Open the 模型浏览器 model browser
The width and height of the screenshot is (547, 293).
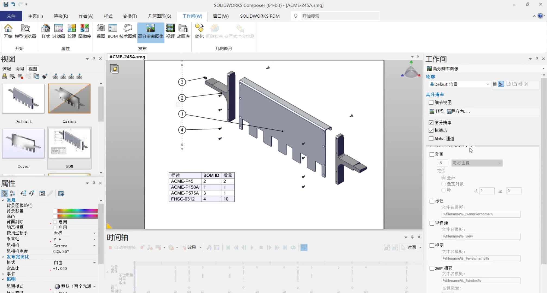pyautogui.click(x=25, y=31)
